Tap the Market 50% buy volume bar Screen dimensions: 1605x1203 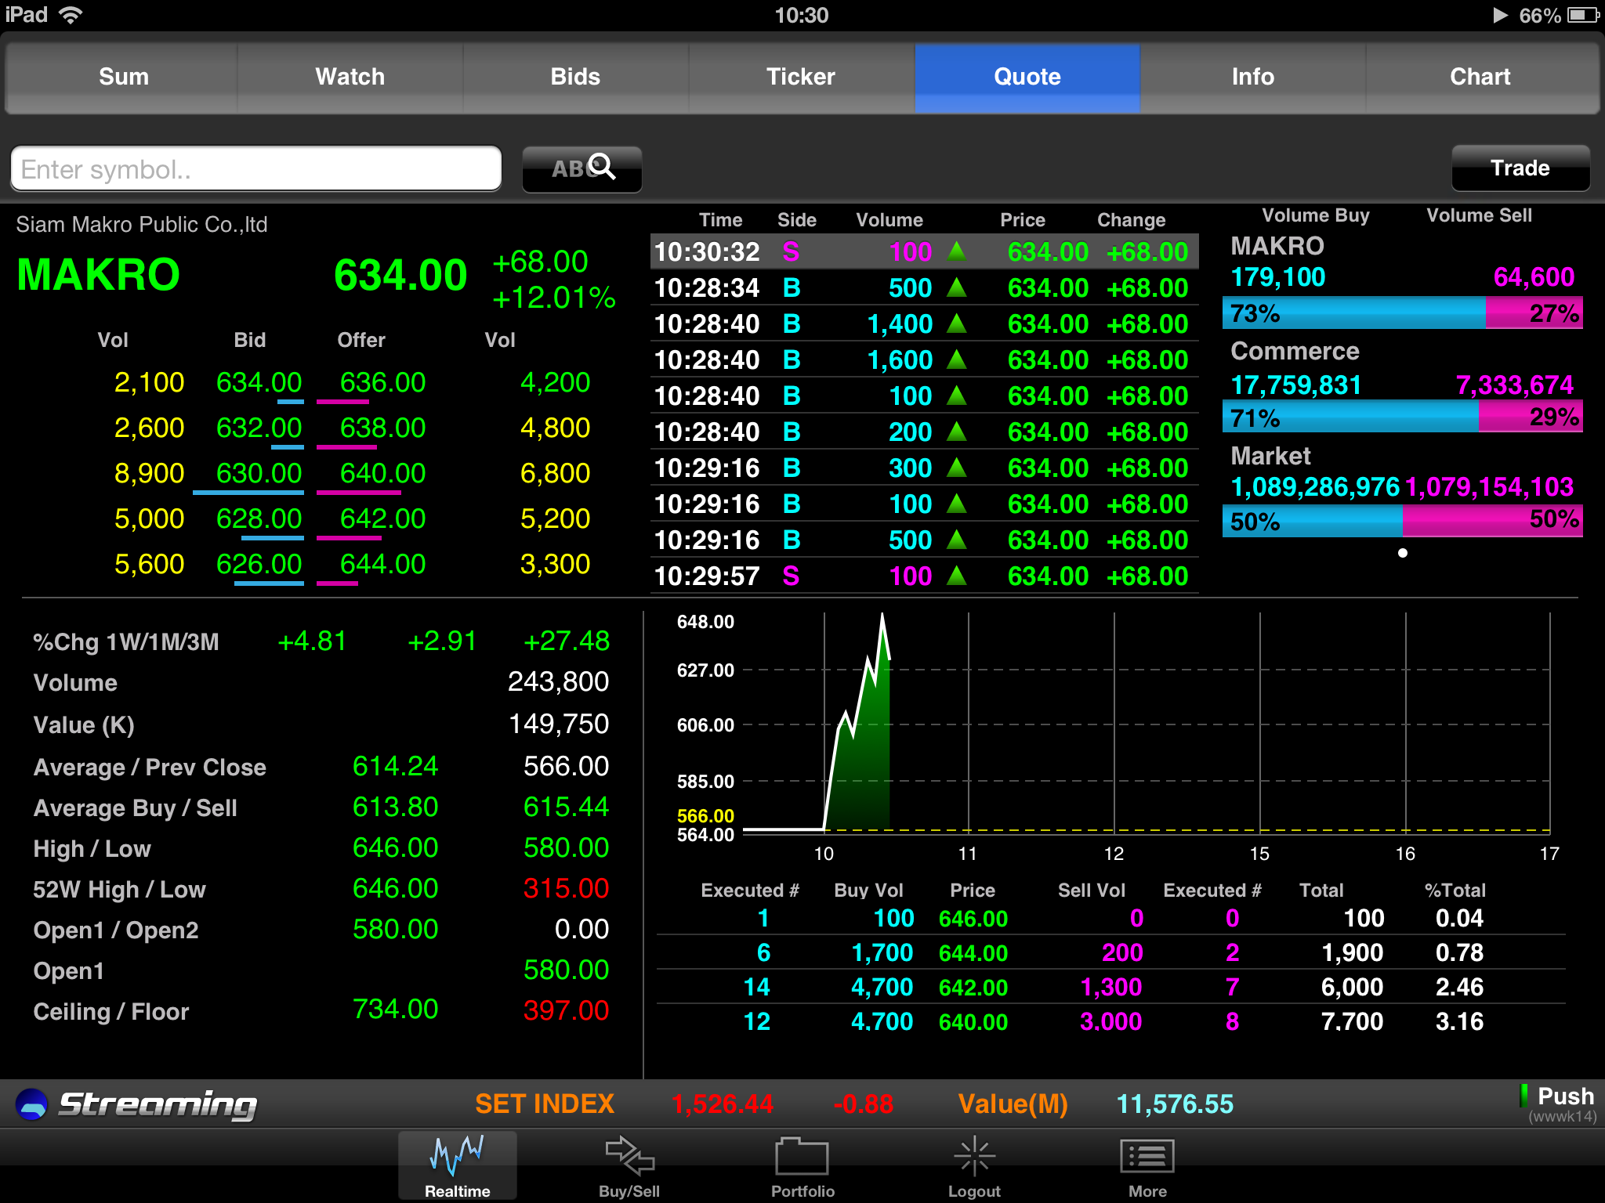1313,521
